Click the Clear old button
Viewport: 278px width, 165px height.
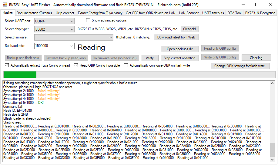[x=189, y=29]
